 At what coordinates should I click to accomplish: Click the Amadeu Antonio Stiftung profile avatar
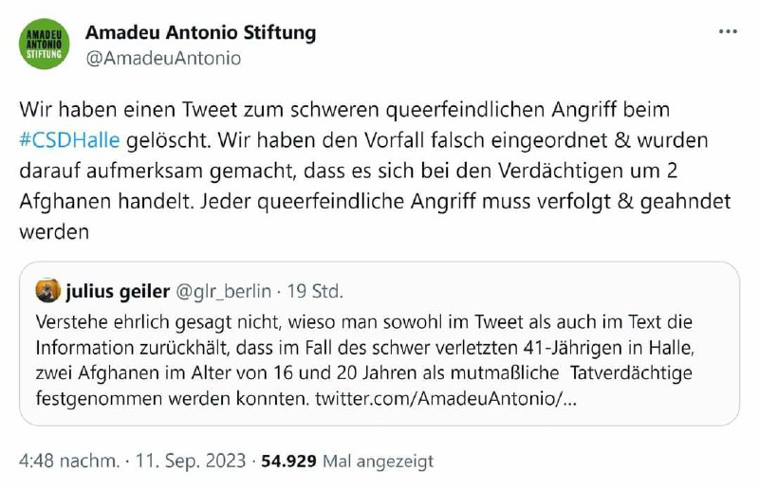click(x=43, y=44)
